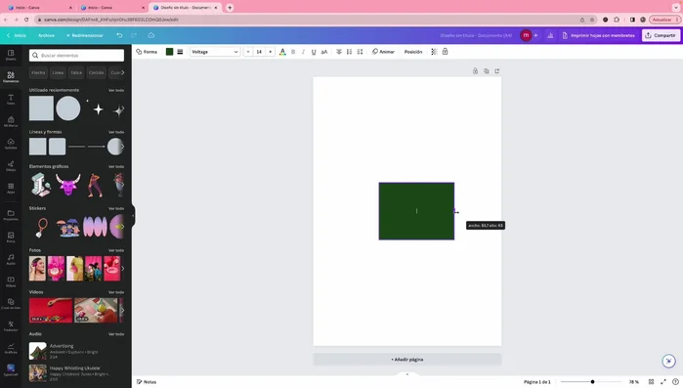Image resolution: width=683 pixels, height=388 pixels.
Task: Duplicate the page with copy icon
Action: (487, 71)
